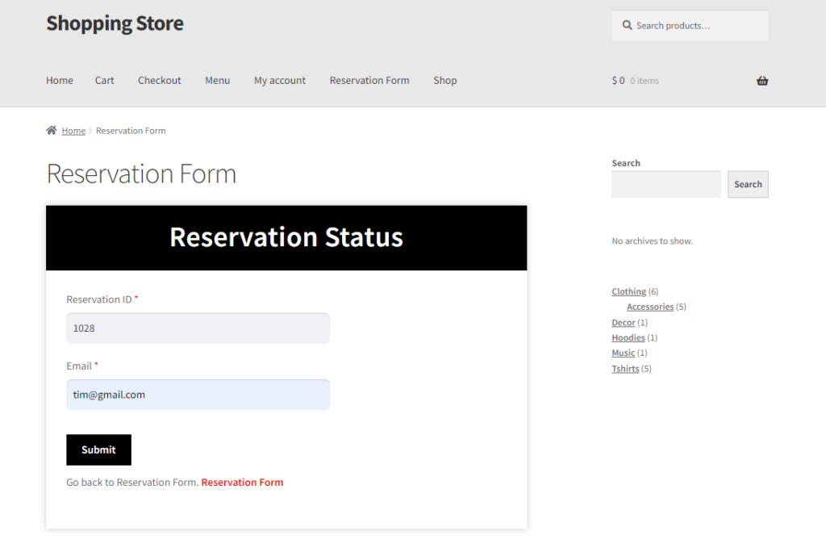The image size is (826, 544).
Task: Click the sidebar search text box
Action: pyautogui.click(x=665, y=185)
